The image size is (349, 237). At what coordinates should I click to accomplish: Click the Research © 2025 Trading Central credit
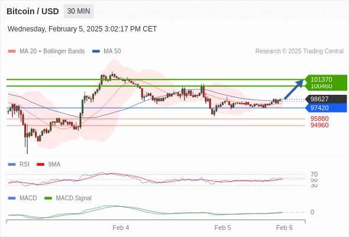tap(299, 52)
